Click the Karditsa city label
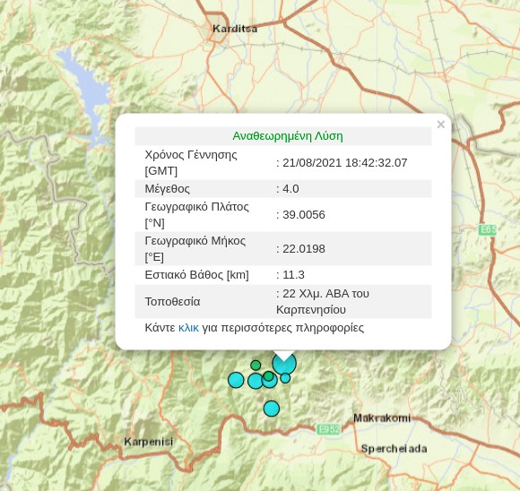Screen dimensions: 520x491 pyautogui.click(x=235, y=29)
